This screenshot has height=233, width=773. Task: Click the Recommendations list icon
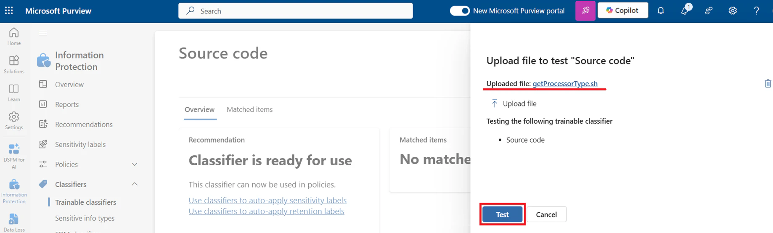click(x=43, y=124)
